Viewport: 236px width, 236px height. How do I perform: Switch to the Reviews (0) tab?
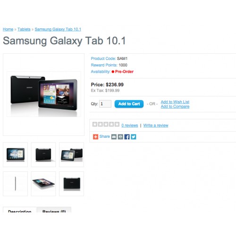click(x=54, y=210)
